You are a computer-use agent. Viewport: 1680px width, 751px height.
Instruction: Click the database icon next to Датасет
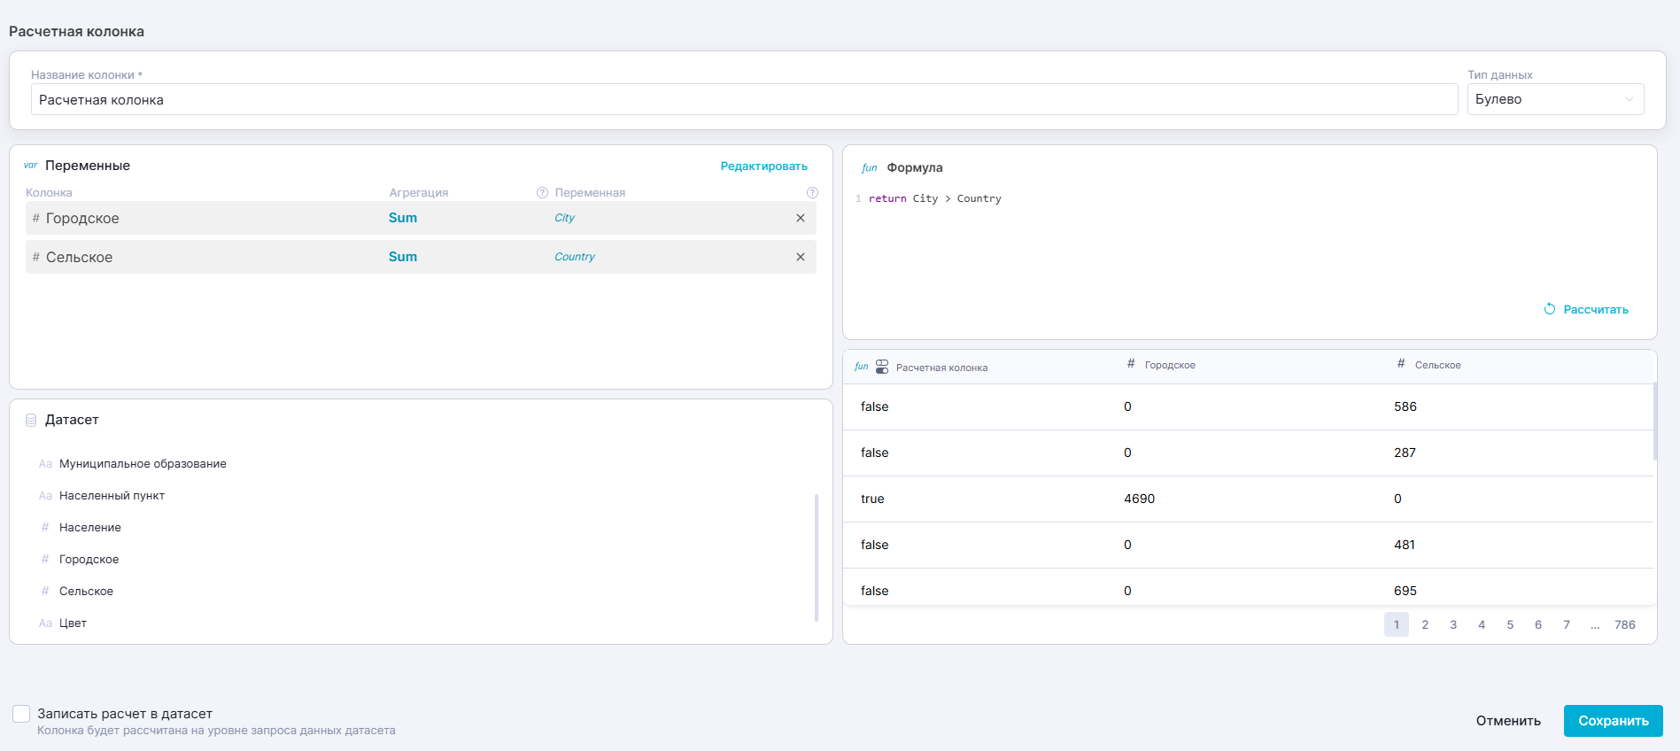point(31,420)
